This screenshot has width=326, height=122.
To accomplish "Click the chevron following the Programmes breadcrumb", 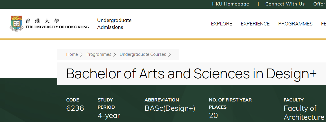I will click(x=115, y=55).
